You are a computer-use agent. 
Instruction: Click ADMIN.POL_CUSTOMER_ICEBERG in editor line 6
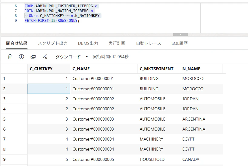tap(64, 6)
